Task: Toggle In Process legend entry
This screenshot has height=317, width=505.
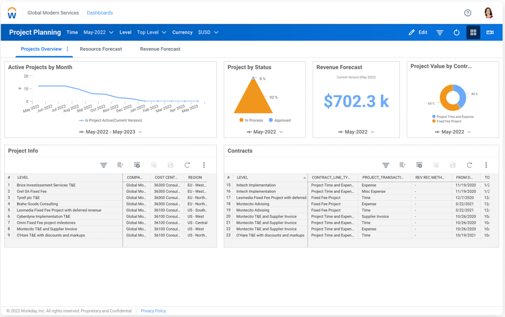Action: pyautogui.click(x=251, y=121)
